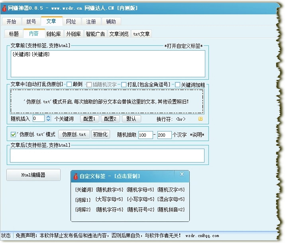Focus the 文章后 text input box
Viewport: 285px width, 243px height.
tap(107, 155)
